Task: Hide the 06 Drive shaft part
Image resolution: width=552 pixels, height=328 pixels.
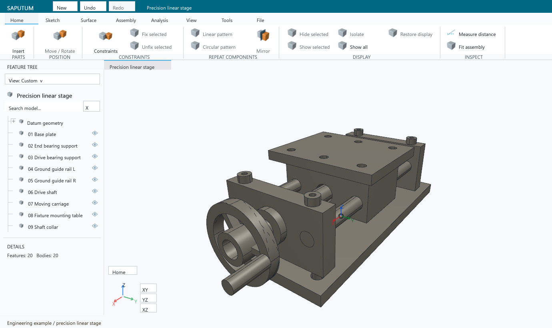Action: coord(95,191)
